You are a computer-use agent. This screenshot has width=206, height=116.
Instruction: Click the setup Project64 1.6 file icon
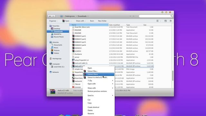coord(73,60)
